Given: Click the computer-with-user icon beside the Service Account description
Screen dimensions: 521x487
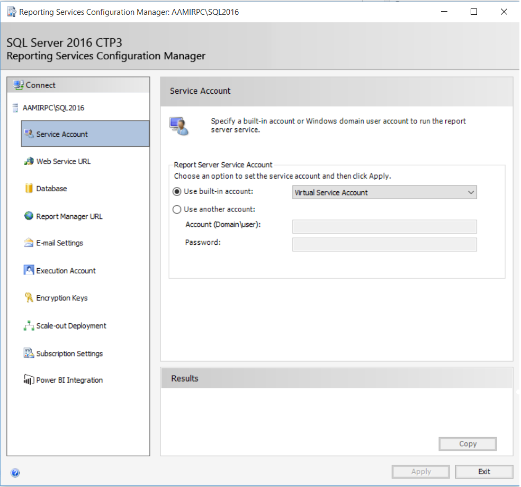Looking at the screenshot, I should [x=179, y=126].
